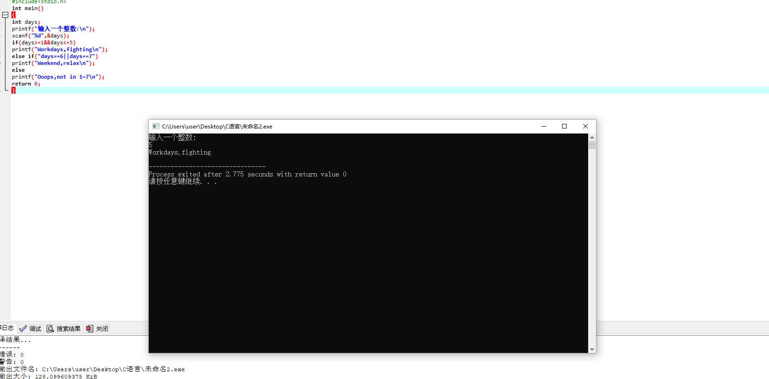Click the 'return 0;' code line

pyautogui.click(x=26, y=84)
